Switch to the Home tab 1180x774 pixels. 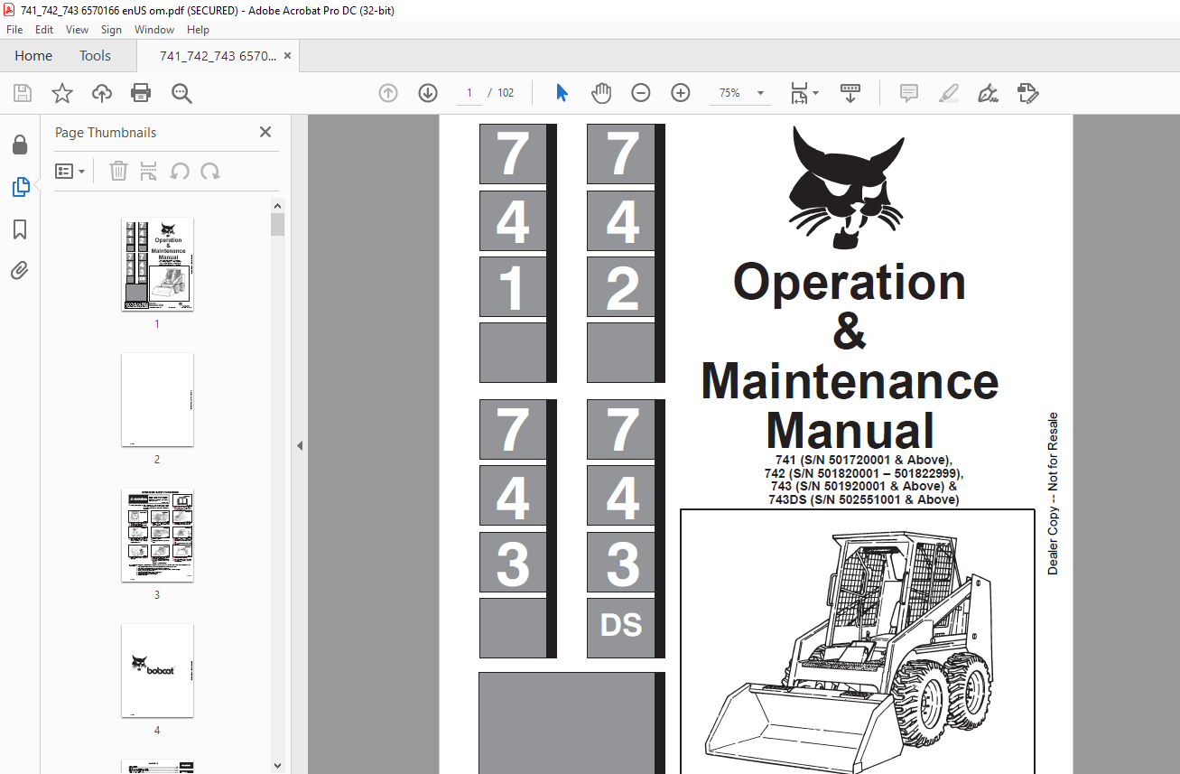pyautogui.click(x=33, y=56)
